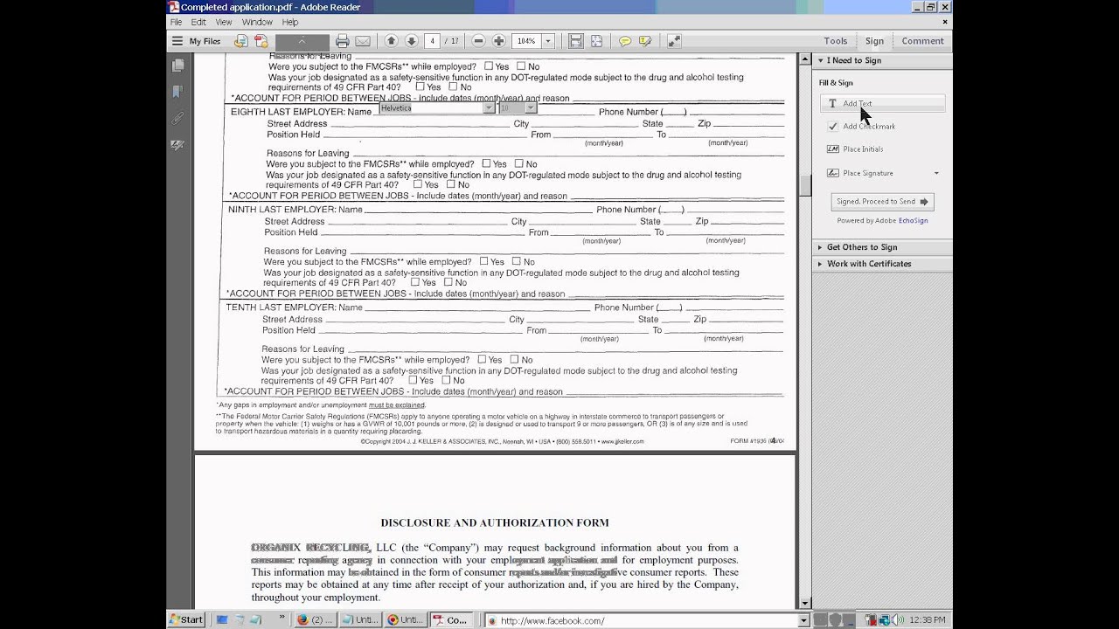Open Chrome taskbar button
This screenshot has width=1119, height=629.
click(404, 620)
